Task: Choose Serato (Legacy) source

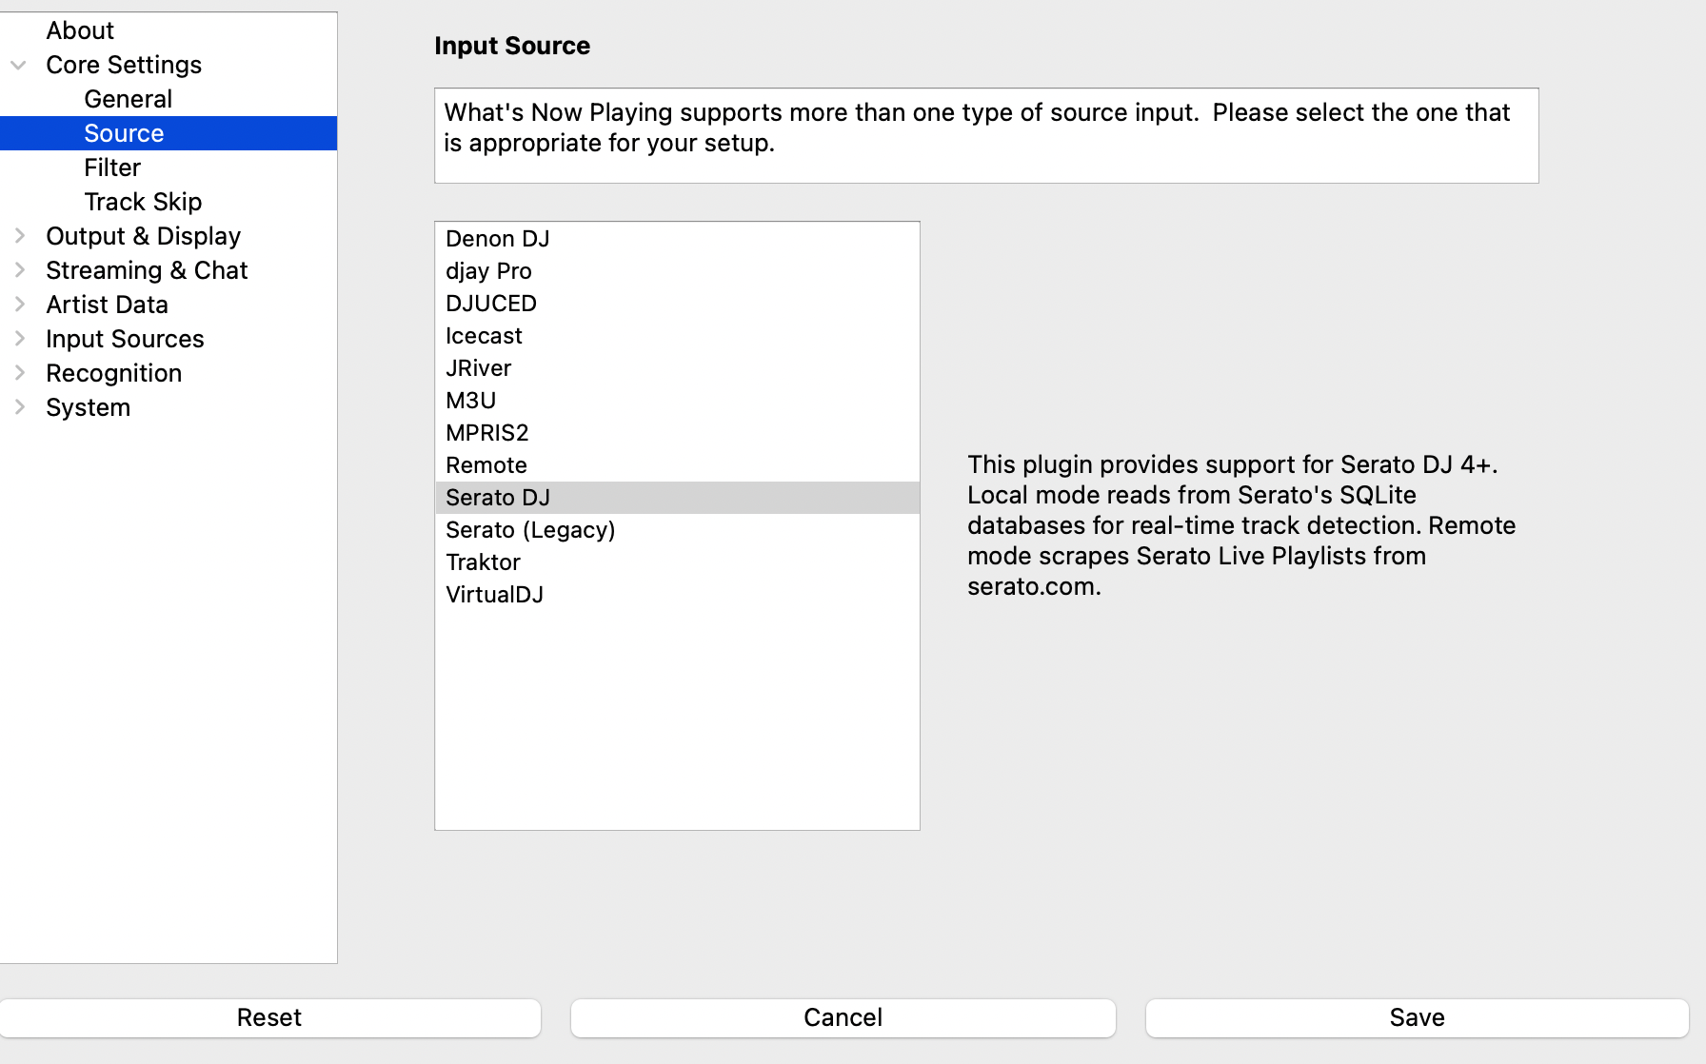Action: point(530,529)
